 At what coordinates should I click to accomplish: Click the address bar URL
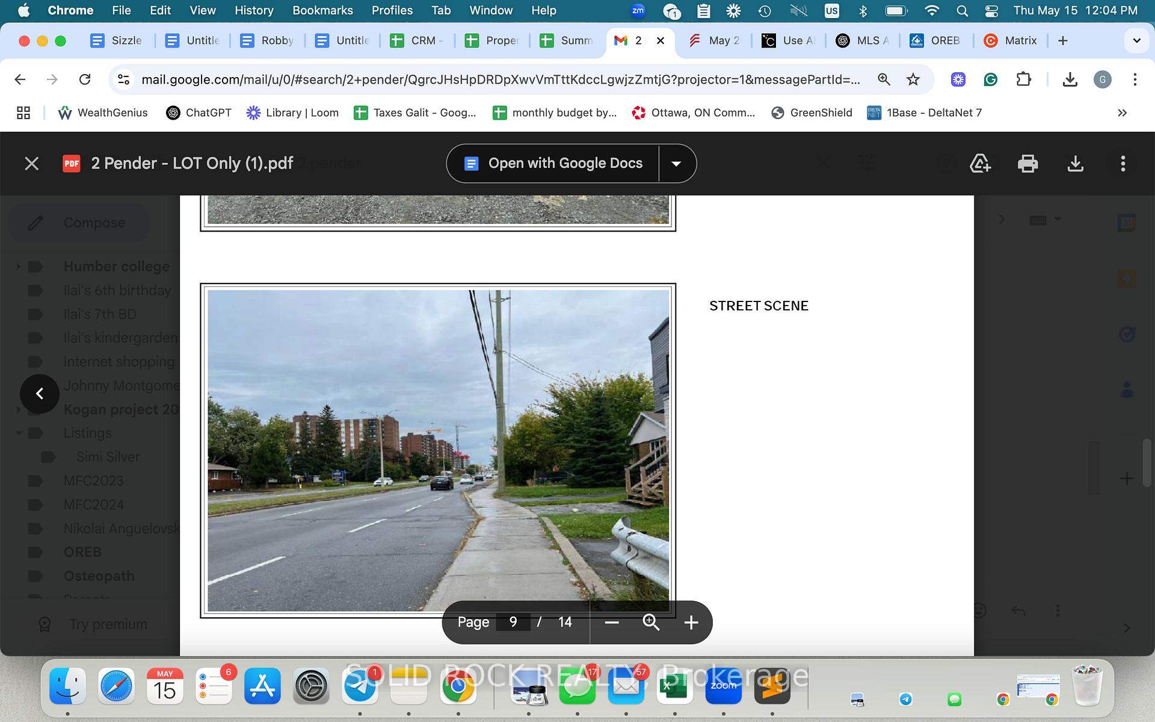point(500,79)
